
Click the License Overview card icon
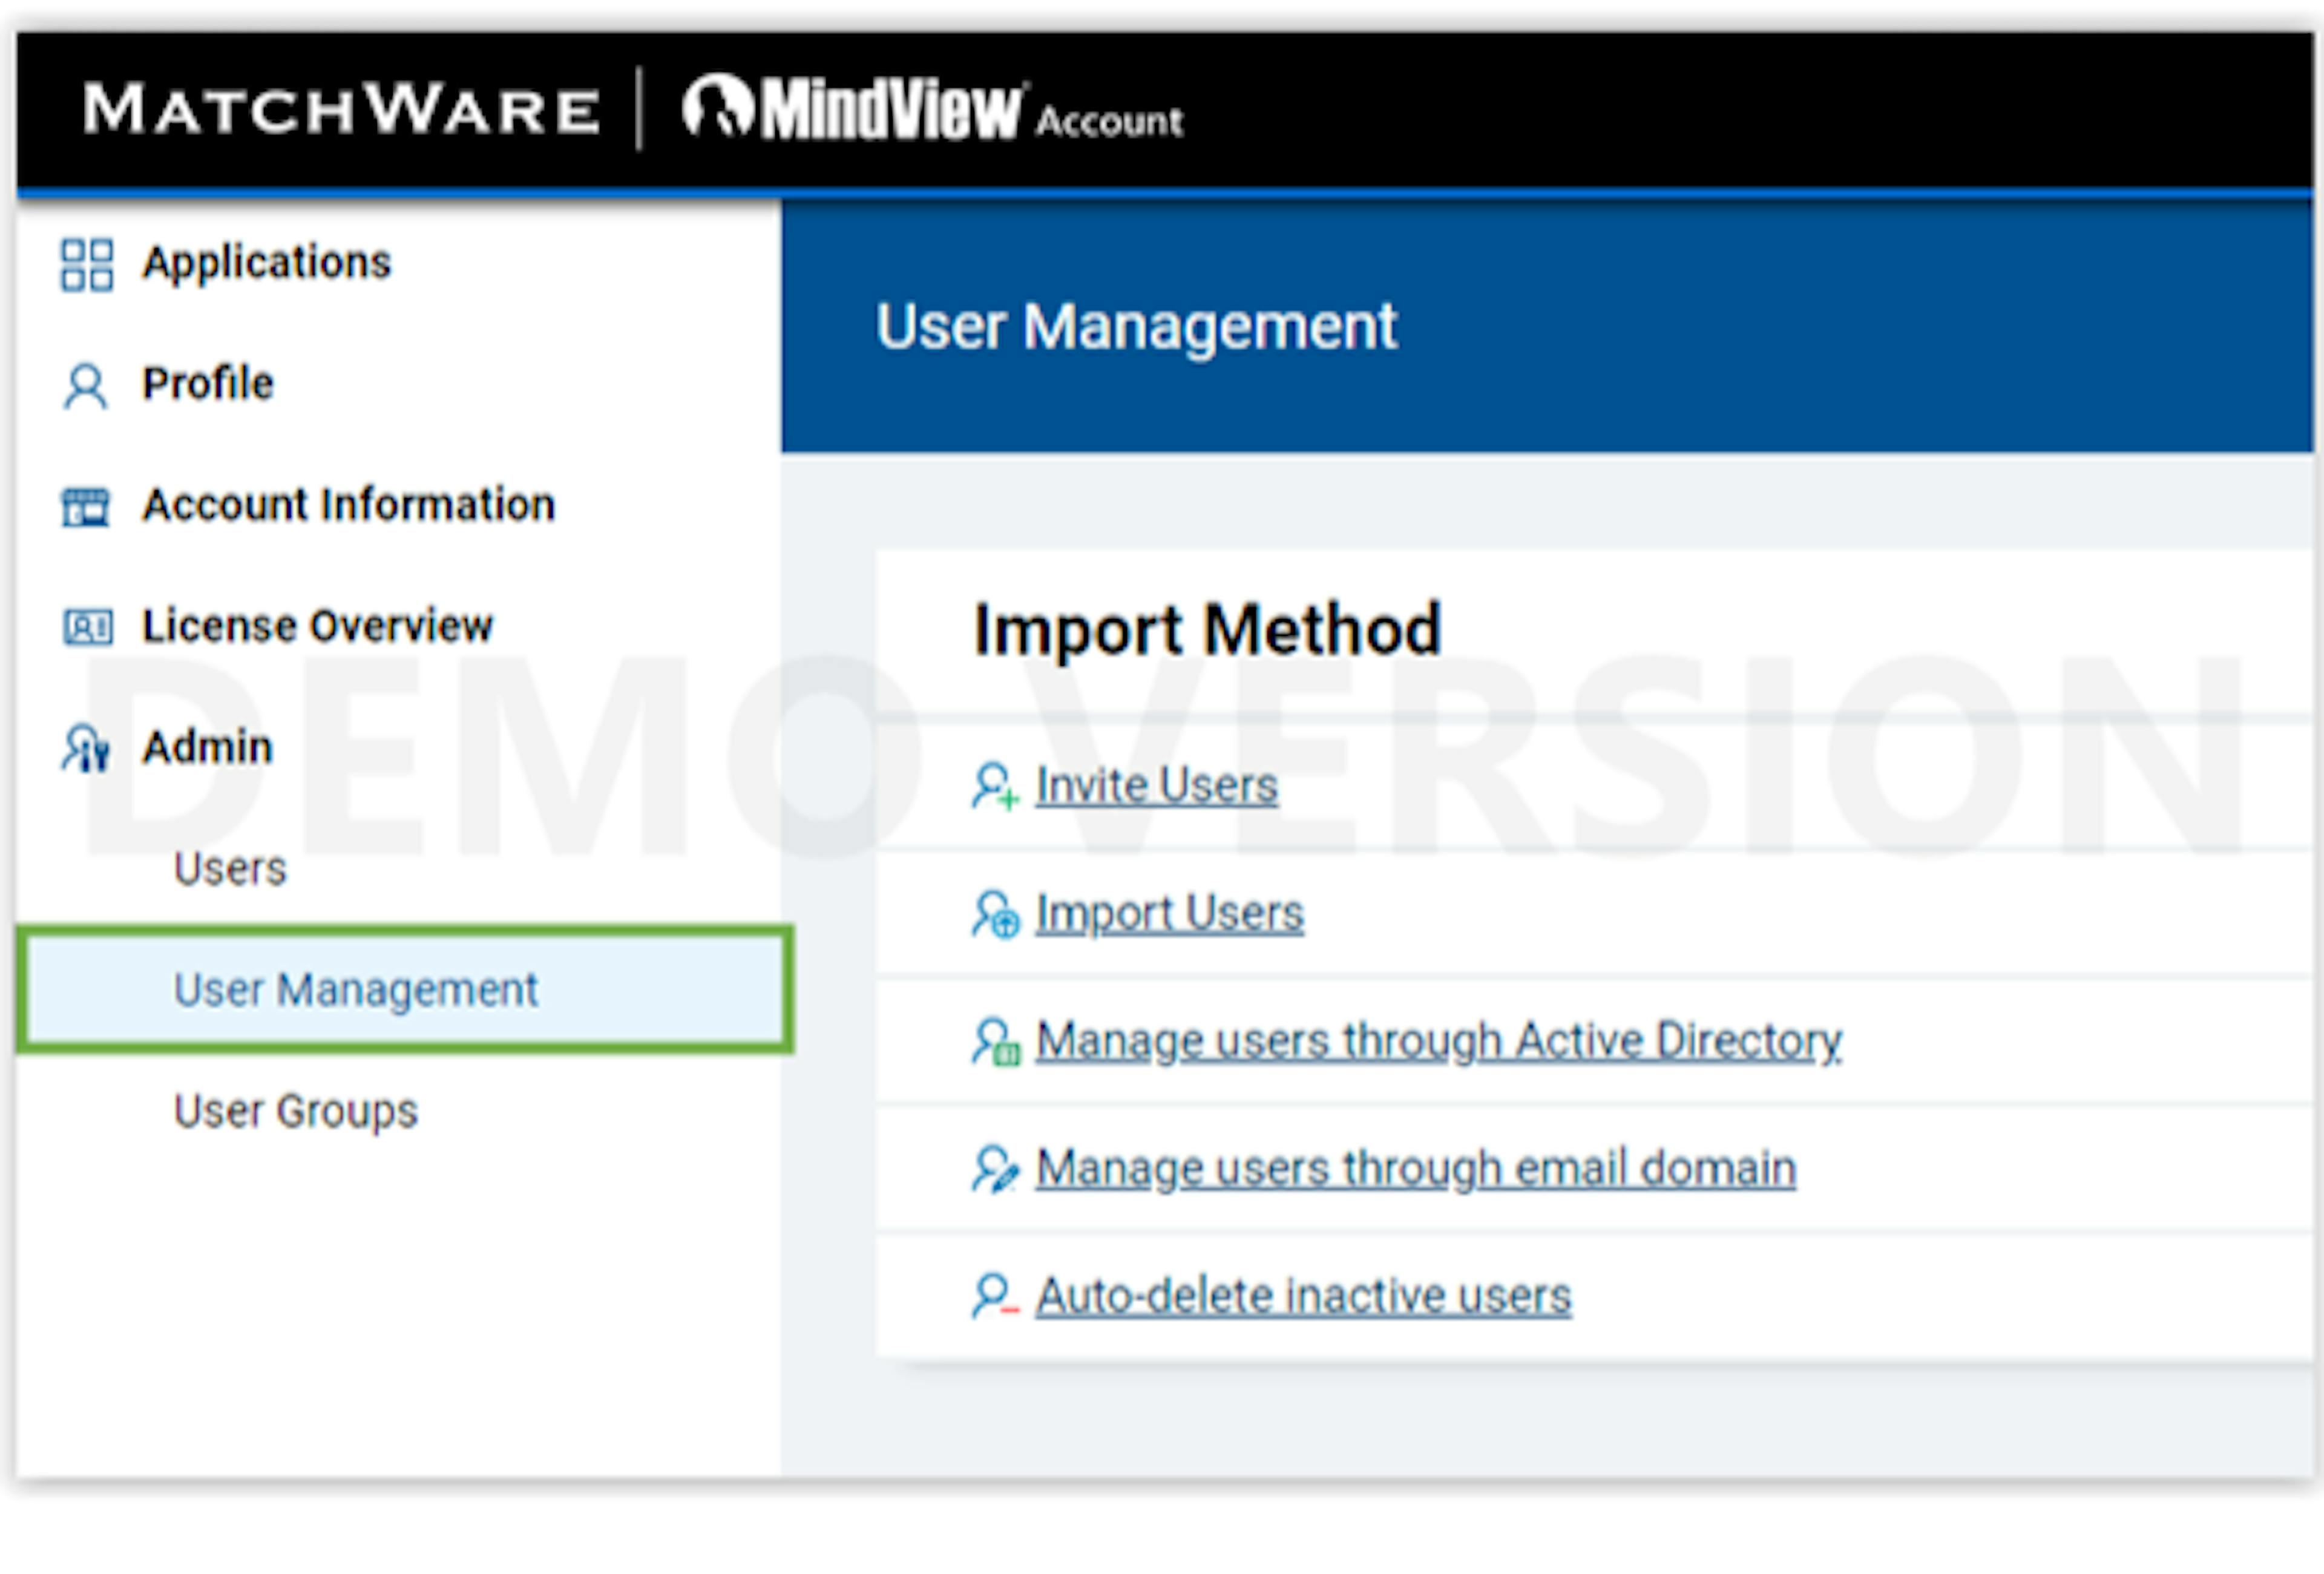(x=88, y=627)
